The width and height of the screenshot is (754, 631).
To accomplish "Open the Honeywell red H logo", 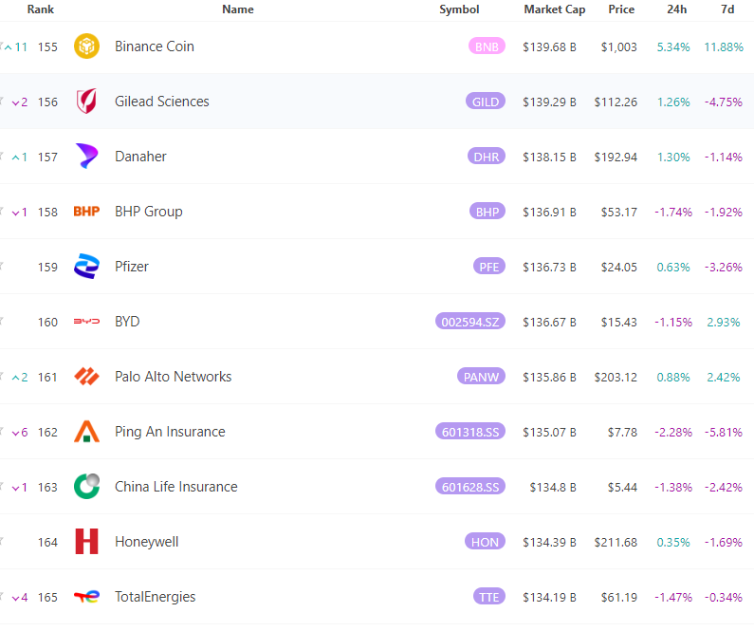I will pyautogui.click(x=86, y=542).
